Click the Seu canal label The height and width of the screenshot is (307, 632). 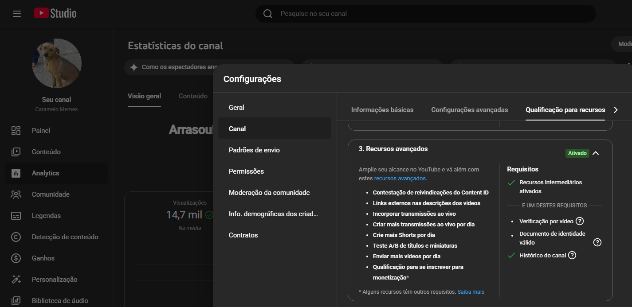coord(57,100)
